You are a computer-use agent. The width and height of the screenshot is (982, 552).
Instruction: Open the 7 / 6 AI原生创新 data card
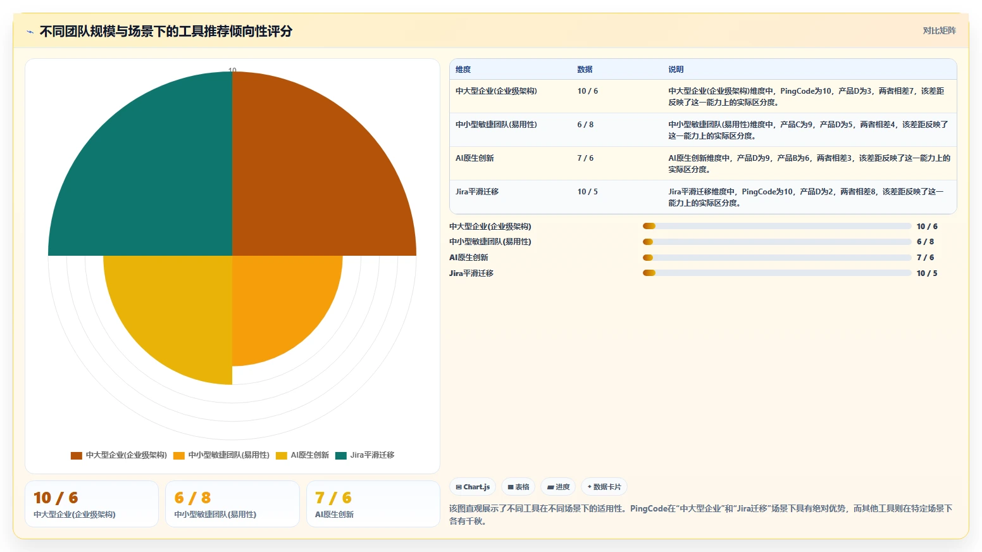(x=373, y=504)
